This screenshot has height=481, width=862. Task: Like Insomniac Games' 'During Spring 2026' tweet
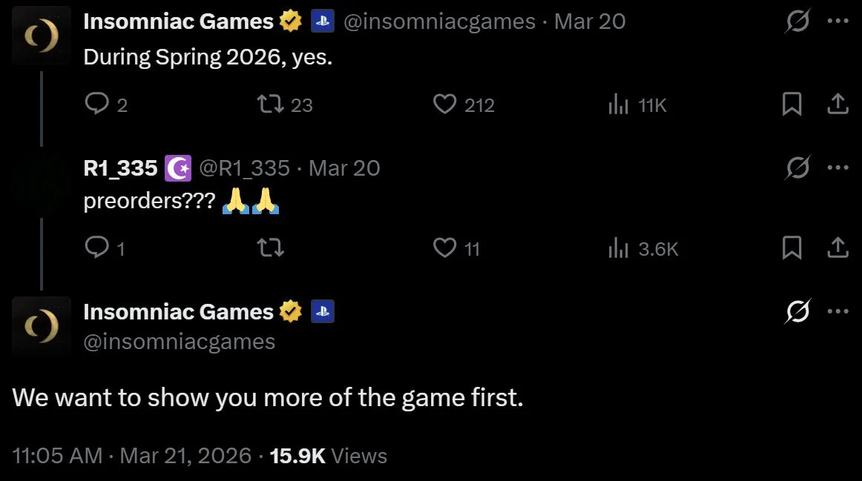click(444, 105)
